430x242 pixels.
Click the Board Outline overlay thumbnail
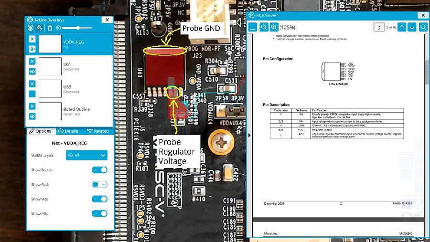click(50, 111)
